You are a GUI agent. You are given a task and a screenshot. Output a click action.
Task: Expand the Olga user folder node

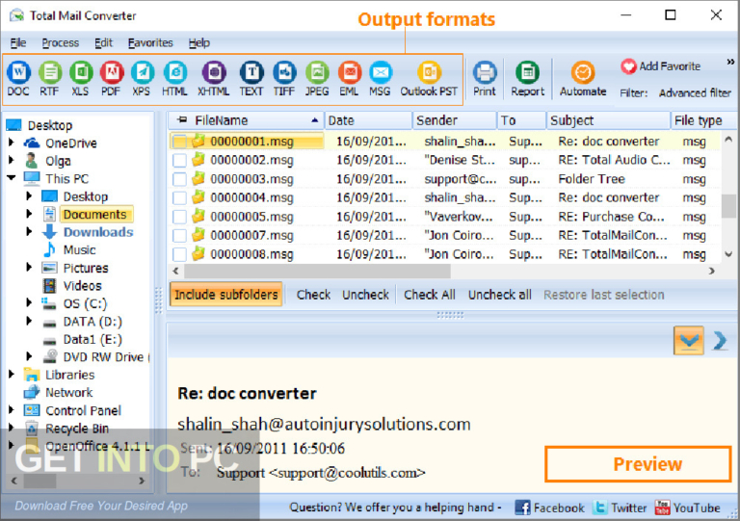coord(12,160)
